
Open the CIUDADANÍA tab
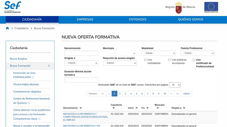(32, 19)
